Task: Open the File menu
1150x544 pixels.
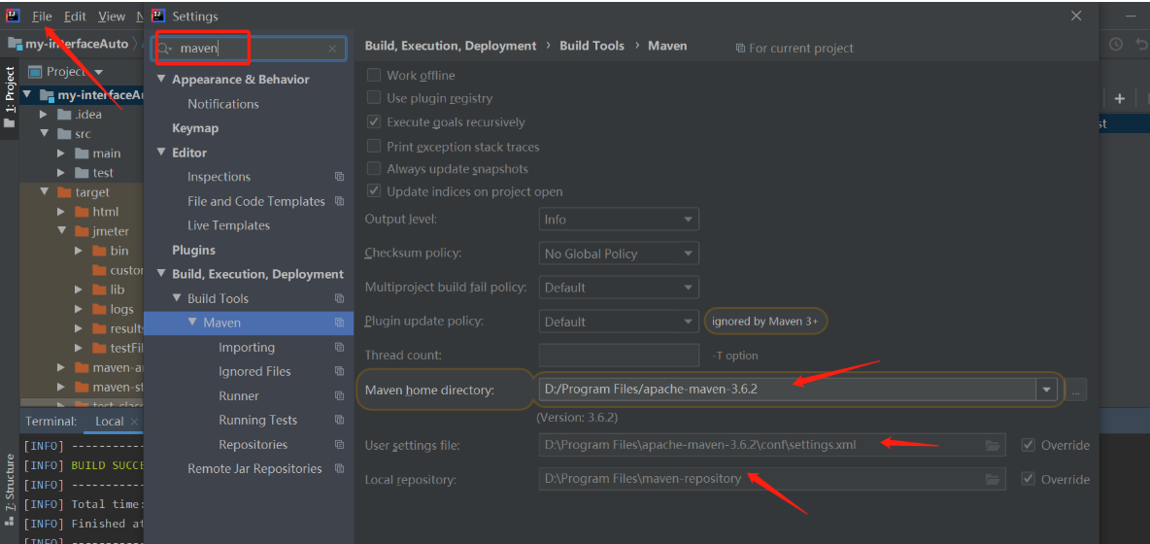Action: [x=42, y=17]
